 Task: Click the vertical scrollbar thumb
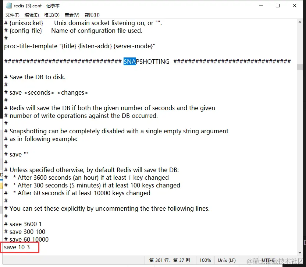[x=300, y=67]
